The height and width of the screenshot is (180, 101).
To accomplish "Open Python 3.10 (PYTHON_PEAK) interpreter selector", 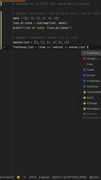I will pos(69,177).
